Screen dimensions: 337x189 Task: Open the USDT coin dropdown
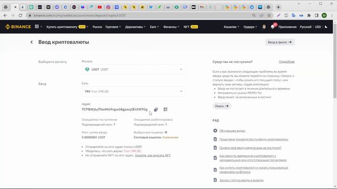[x=134, y=69]
